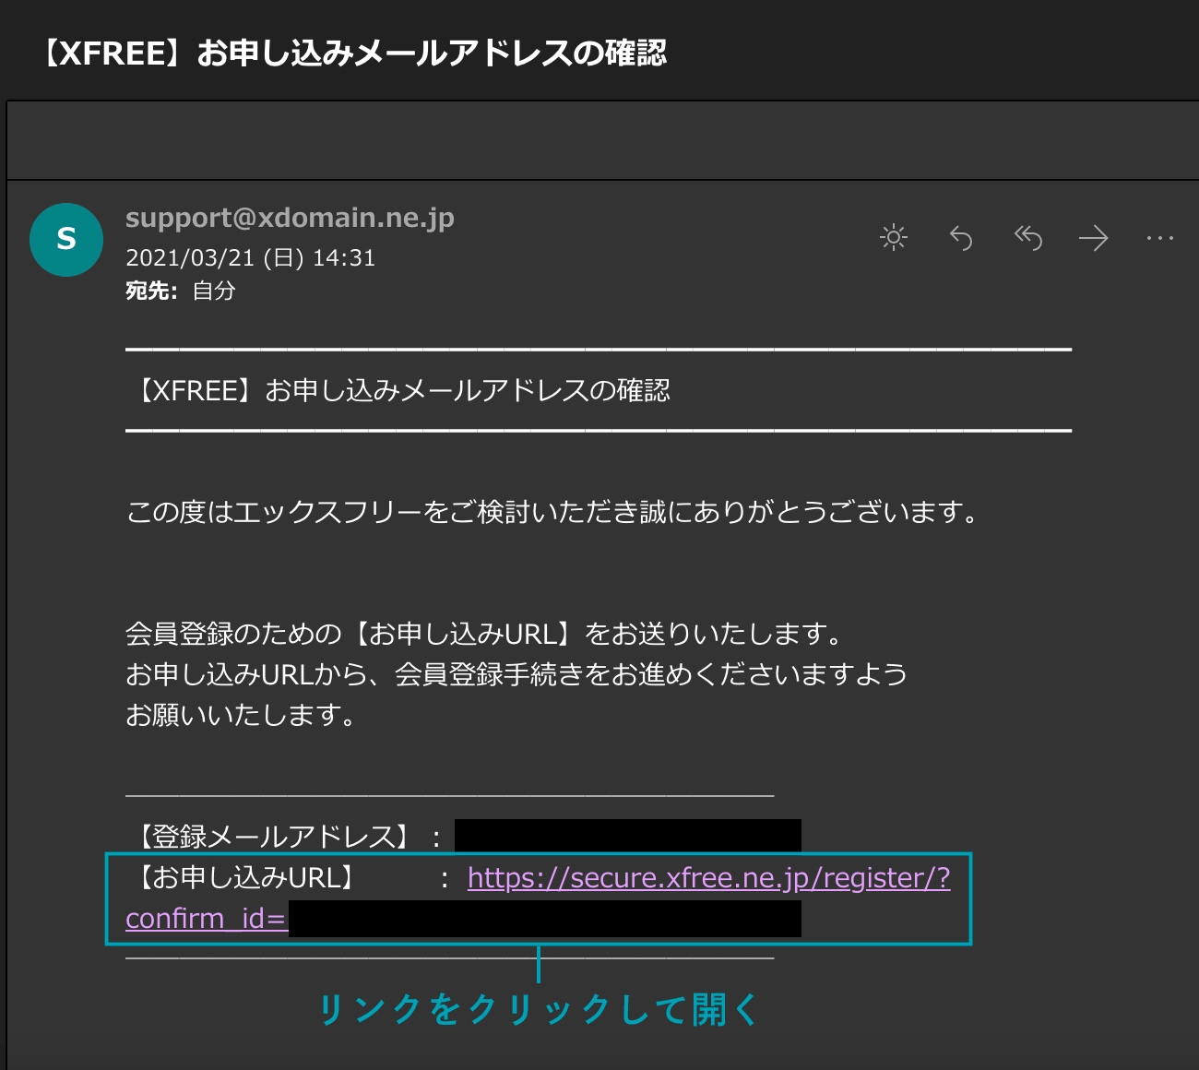Click the line starting この度はエックスフリー

pyautogui.click(x=553, y=512)
